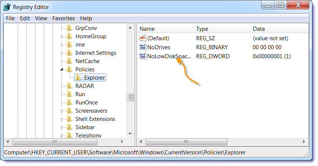The width and height of the screenshot is (318, 166).
Task: Select the RADAR key label
Action: pos(85,86)
